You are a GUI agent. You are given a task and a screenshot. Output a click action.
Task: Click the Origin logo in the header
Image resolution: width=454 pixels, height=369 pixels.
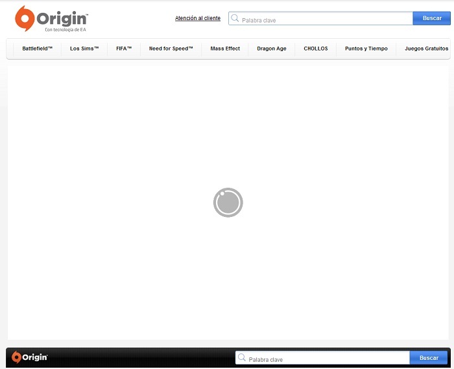click(51, 19)
